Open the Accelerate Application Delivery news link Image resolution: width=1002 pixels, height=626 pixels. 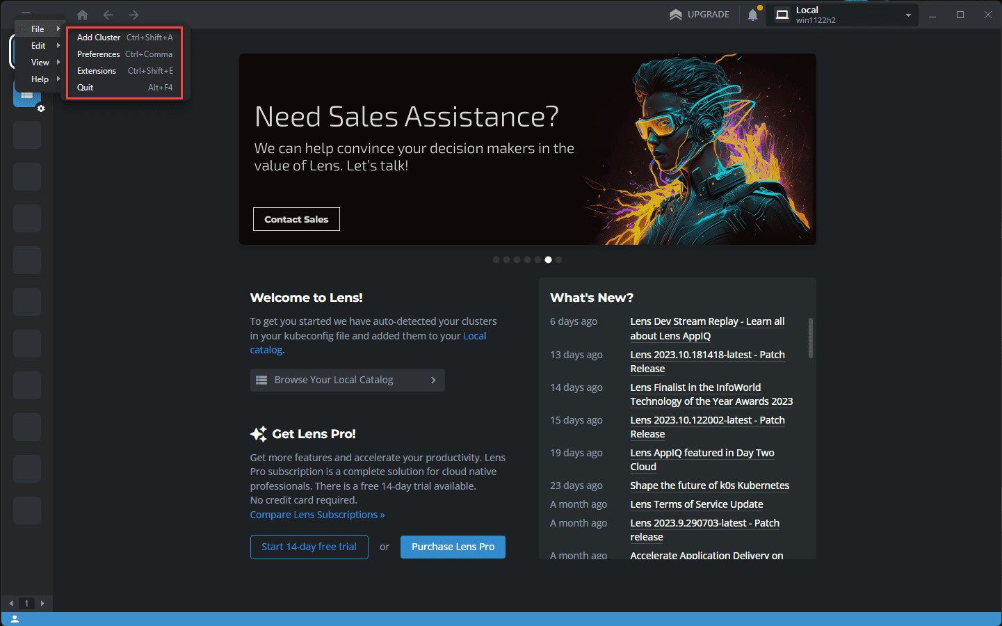[706, 555]
